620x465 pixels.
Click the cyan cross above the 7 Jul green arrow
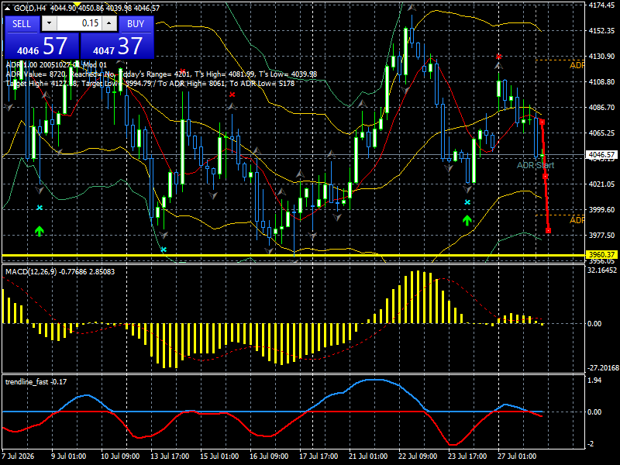(x=40, y=208)
